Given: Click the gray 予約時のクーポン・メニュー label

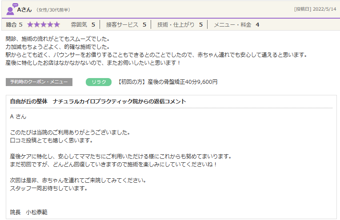Looking at the screenshot, I should point(39,82).
